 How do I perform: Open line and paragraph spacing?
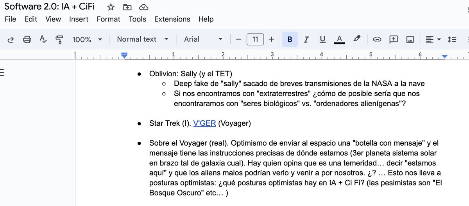(452, 39)
